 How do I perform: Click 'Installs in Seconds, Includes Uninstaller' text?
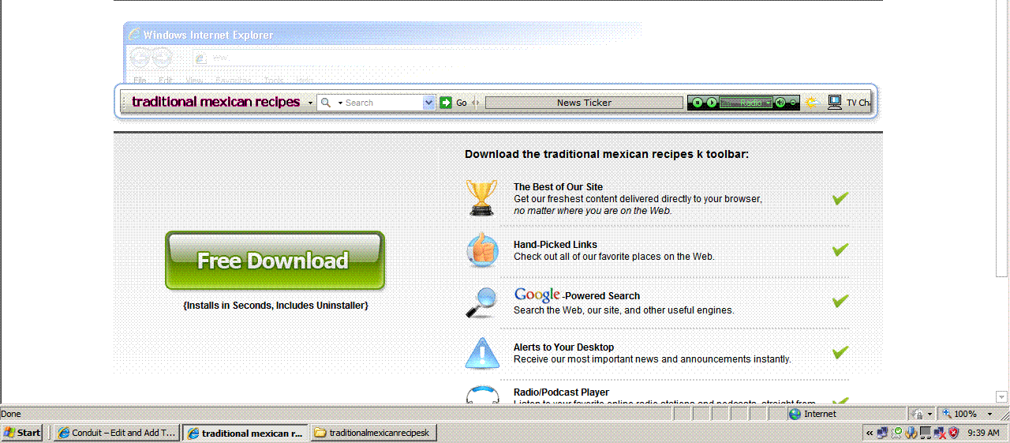pos(275,305)
